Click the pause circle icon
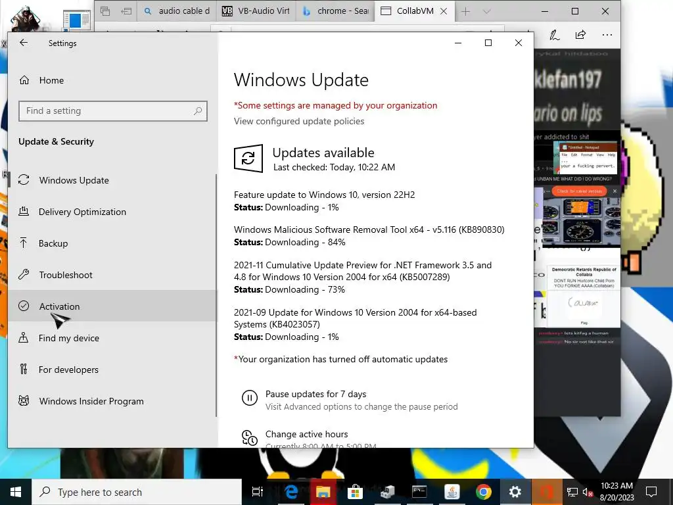673x505 pixels. 249,398
